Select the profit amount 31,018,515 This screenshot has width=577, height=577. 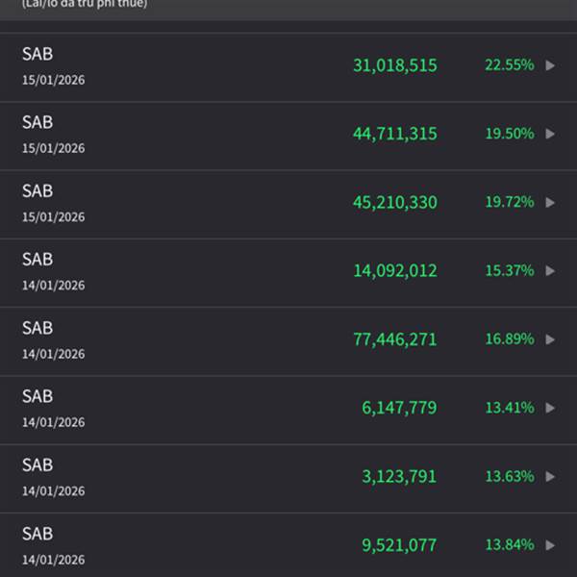pos(394,65)
